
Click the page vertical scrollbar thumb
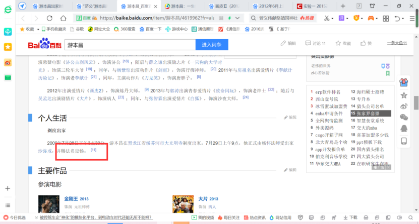416,103
